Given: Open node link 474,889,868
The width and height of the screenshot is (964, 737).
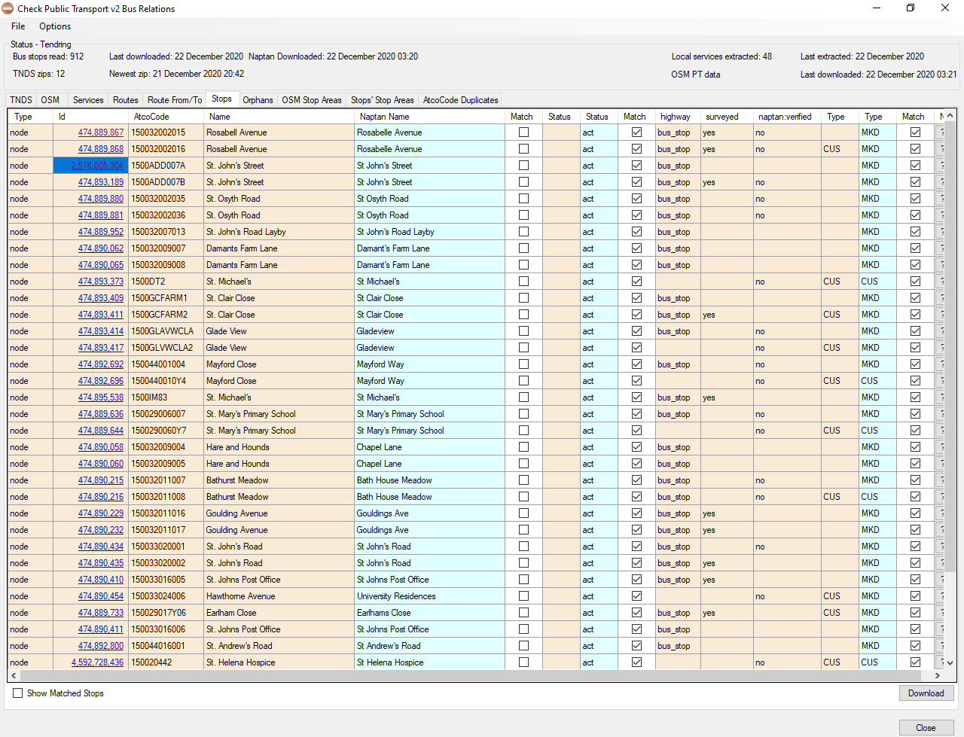Looking at the screenshot, I should click(x=101, y=149).
